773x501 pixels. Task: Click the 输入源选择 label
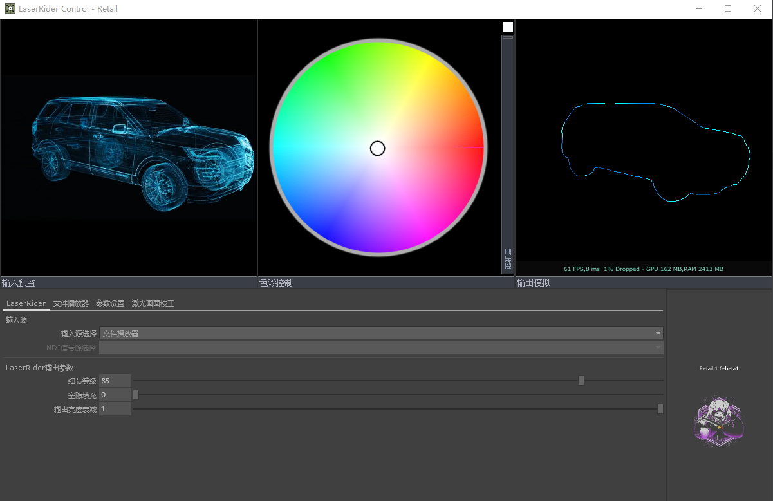coord(79,334)
